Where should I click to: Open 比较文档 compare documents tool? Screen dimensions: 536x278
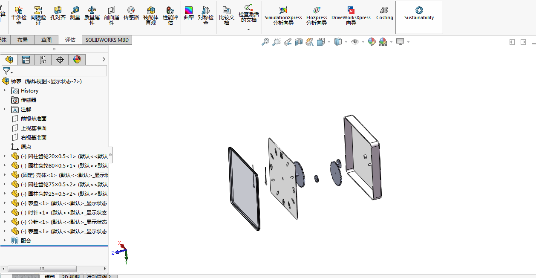[x=227, y=16]
